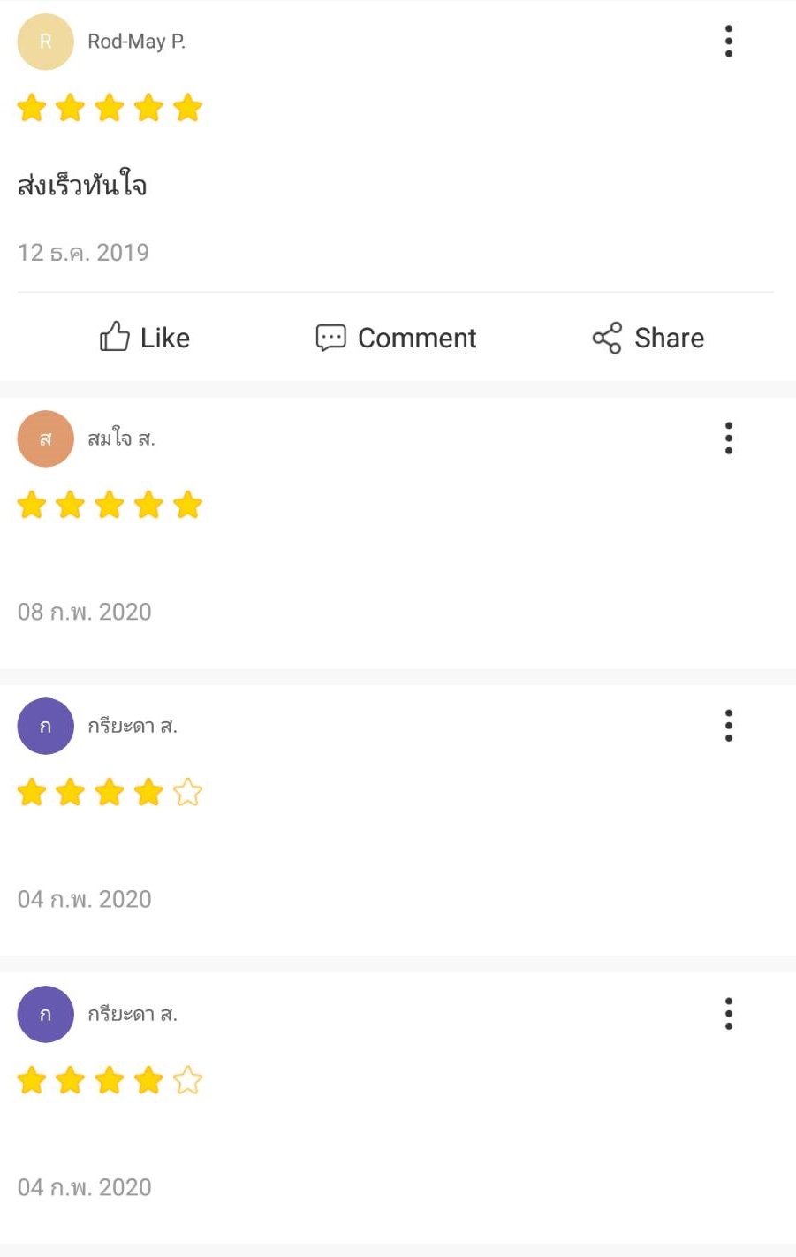Tap the speech bubble Comment icon
The height and width of the screenshot is (1257, 796).
click(330, 338)
